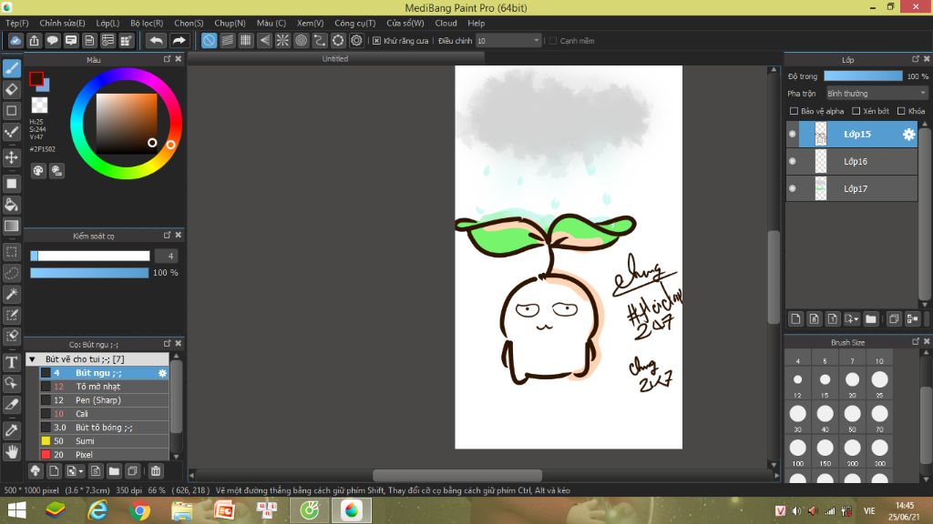Select the Eraser tool

[x=11, y=89]
